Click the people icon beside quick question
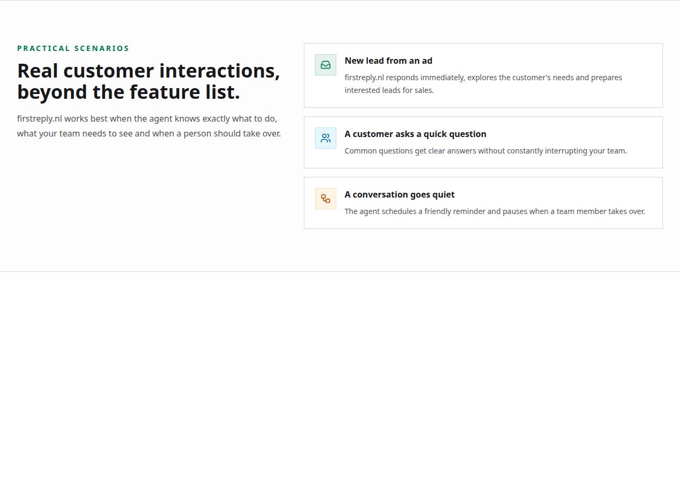Viewport: 680px width, 478px height. coord(326,138)
